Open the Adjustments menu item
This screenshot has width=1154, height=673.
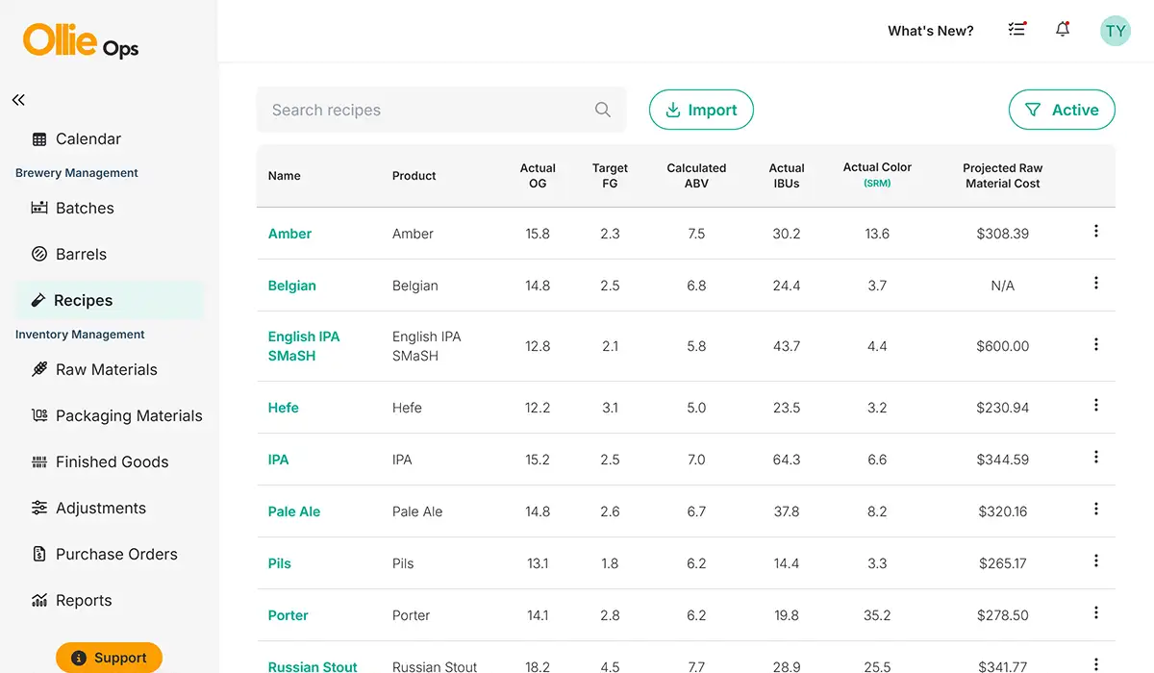(x=102, y=508)
